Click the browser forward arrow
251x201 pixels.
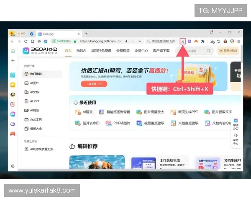19,41
